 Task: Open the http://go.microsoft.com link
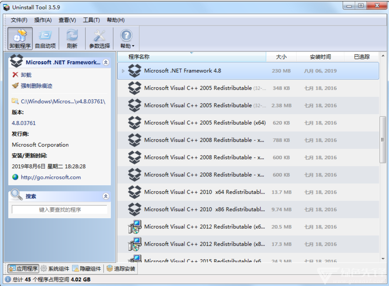coord(51,177)
